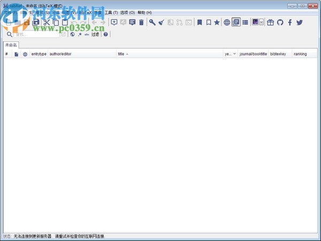This screenshot has width=321, height=241.
Task: Open the Facebook icon link
Action: (290, 22)
